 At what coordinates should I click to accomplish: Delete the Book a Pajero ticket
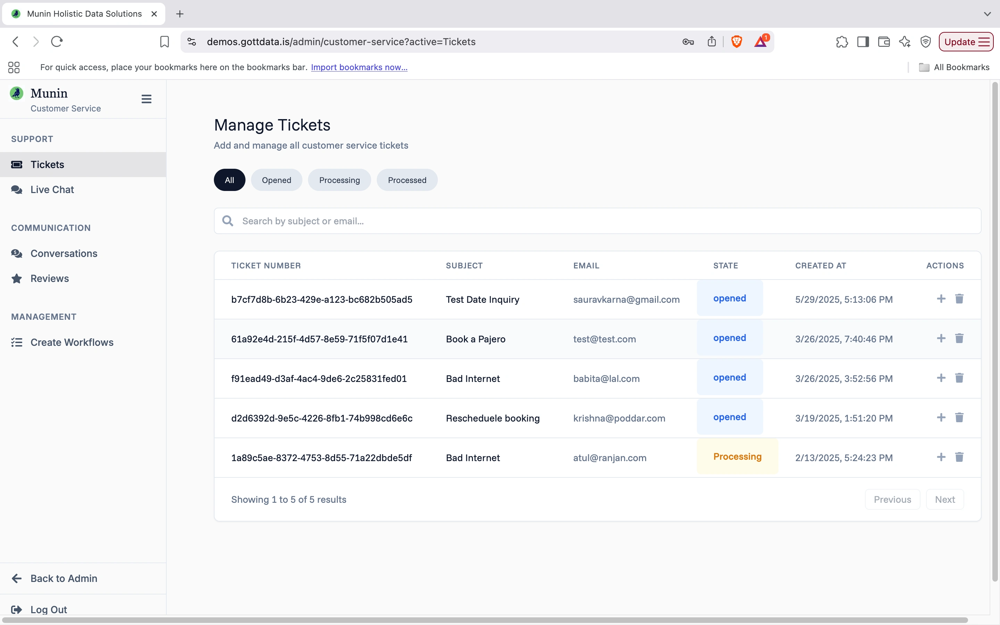959,338
